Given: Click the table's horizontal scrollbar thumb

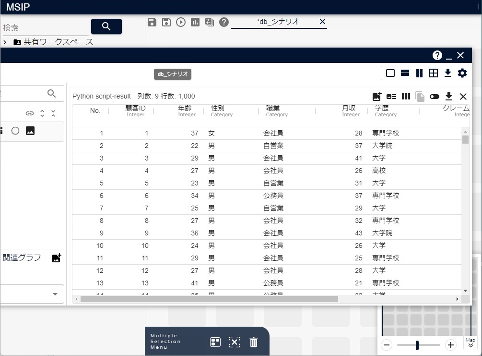Looking at the screenshot, I should 209,299.
